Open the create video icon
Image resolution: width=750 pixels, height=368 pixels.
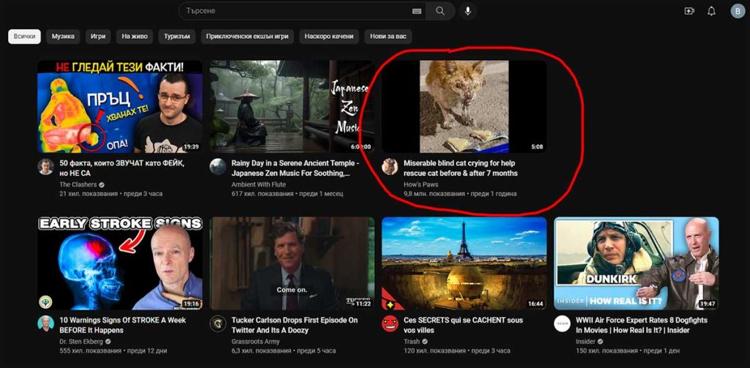point(688,11)
